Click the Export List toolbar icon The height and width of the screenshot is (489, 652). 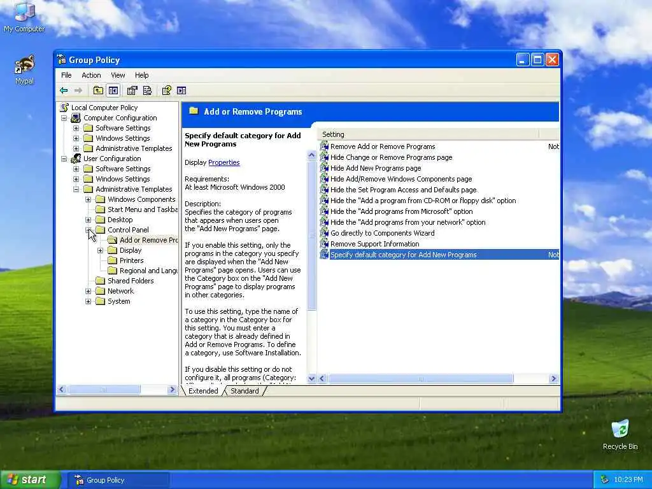point(147,90)
